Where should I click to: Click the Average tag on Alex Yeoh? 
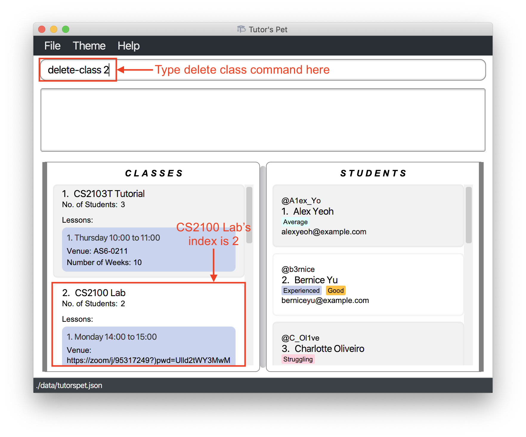pyautogui.click(x=295, y=222)
